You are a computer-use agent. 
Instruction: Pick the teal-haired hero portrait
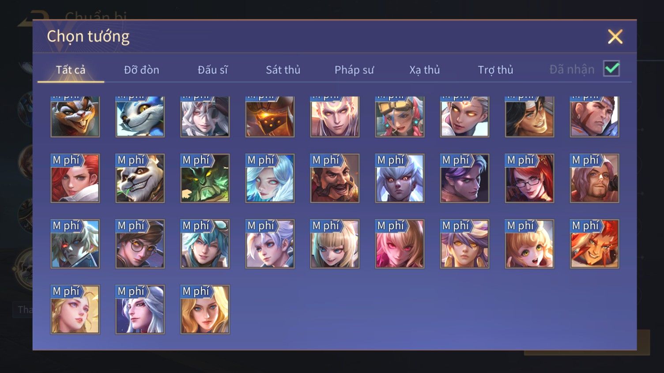205,244
